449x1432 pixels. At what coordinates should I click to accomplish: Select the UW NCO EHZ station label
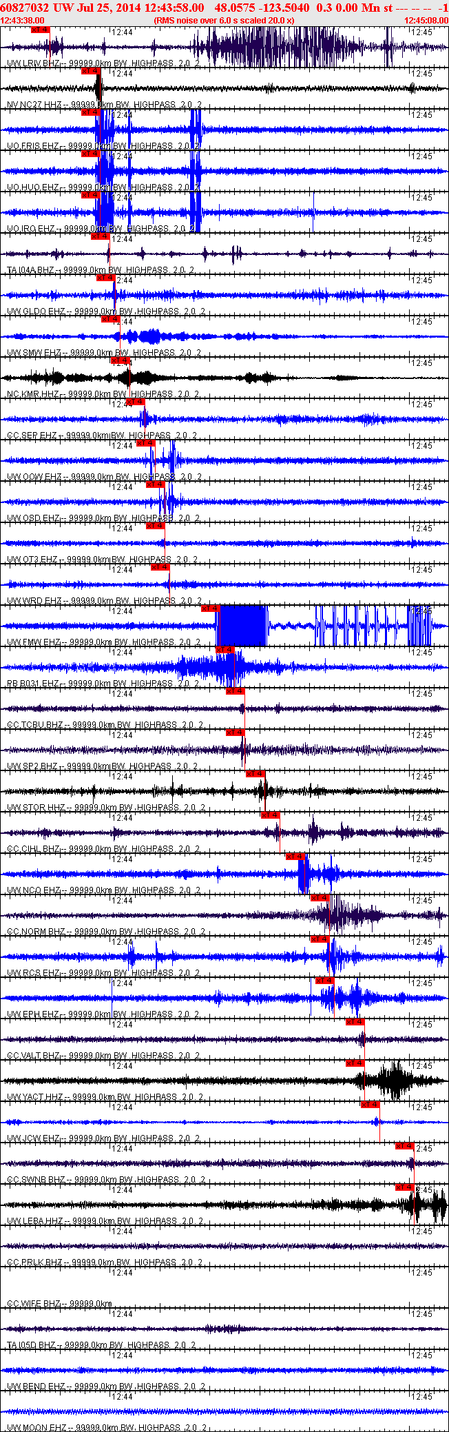(34, 890)
